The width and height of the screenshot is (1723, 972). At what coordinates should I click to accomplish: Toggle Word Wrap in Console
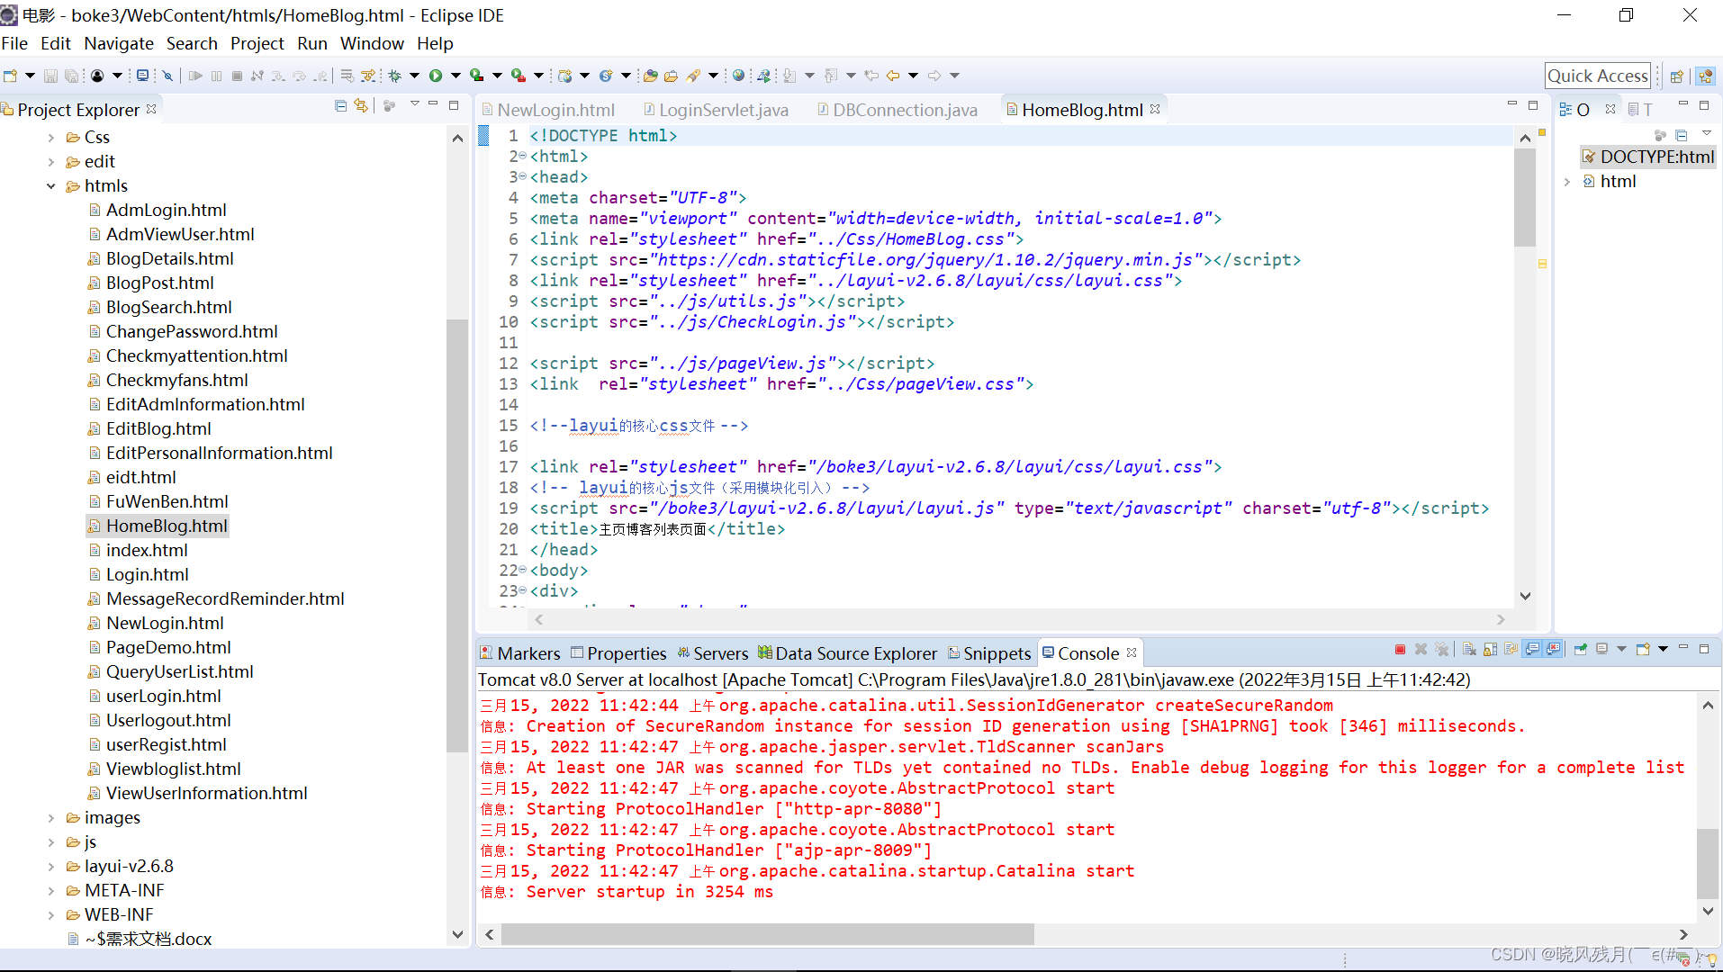point(1511,649)
